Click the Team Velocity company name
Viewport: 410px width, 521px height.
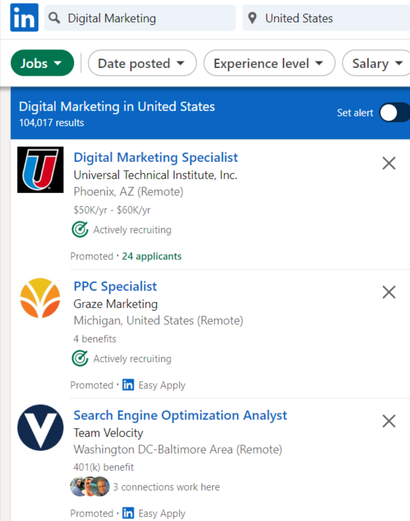click(x=108, y=433)
